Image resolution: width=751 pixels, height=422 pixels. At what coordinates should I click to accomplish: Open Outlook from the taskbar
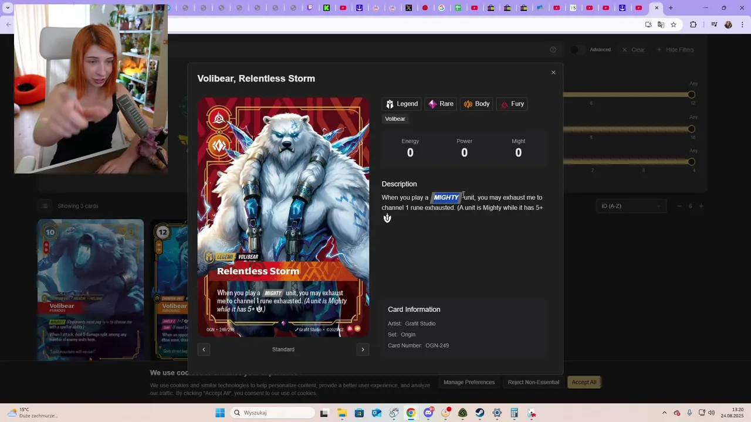tap(376, 413)
